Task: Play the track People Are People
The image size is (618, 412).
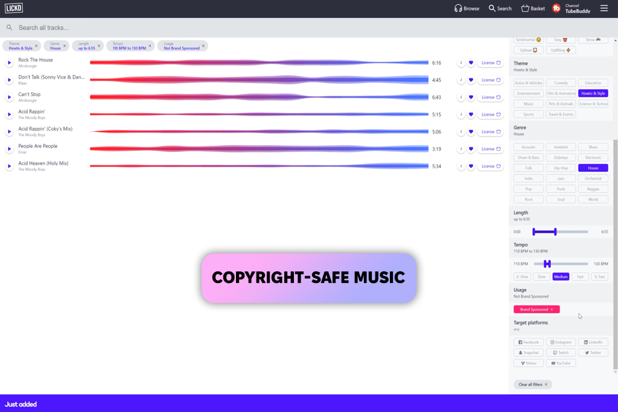Action: click(x=9, y=149)
